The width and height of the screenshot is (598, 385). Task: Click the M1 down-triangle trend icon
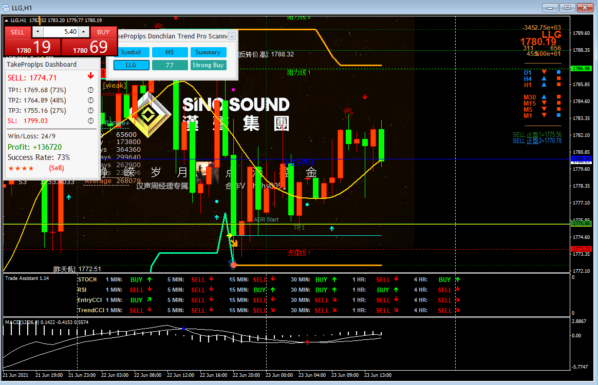[x=544, y=115]
